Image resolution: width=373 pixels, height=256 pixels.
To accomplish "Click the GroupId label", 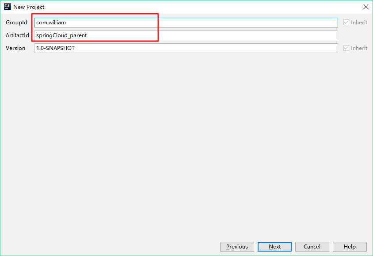I will pyautogui.click(x=16, y=23).
